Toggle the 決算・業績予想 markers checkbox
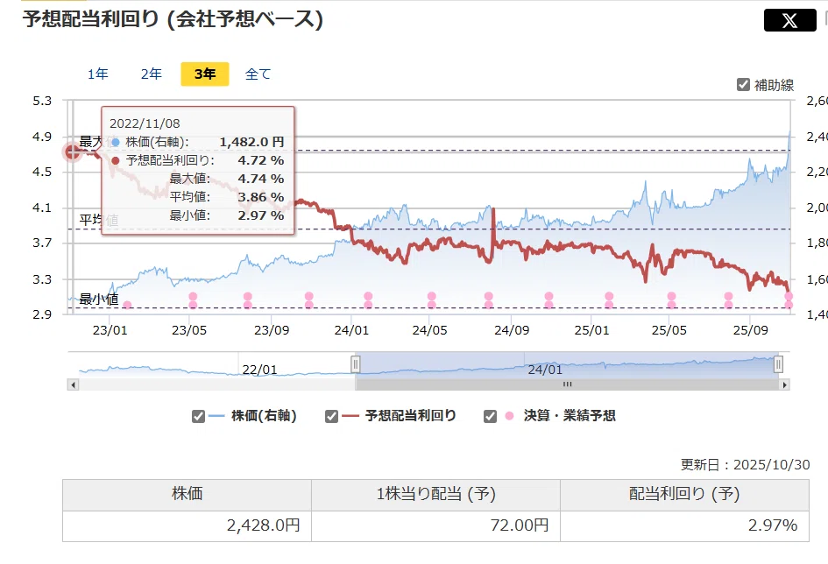Viewport: 828px width, 564px height. point(490,416)
